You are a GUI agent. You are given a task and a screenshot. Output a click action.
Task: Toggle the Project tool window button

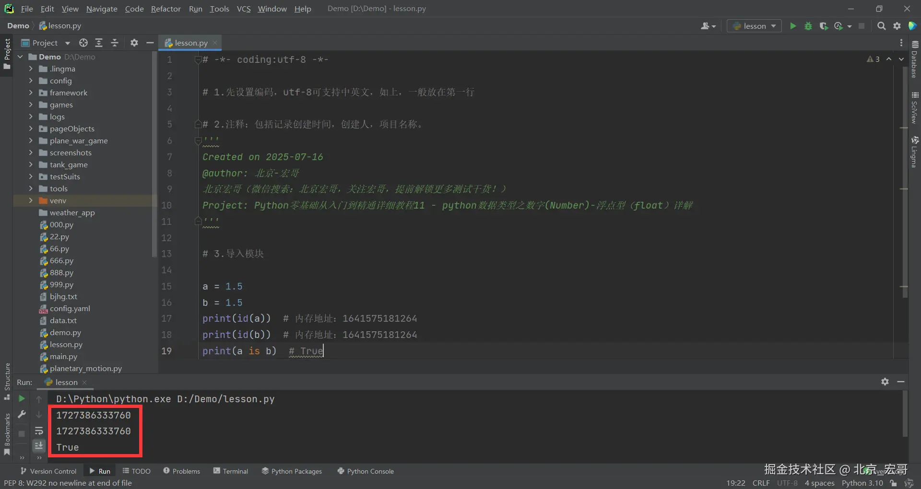pos(7,54)
